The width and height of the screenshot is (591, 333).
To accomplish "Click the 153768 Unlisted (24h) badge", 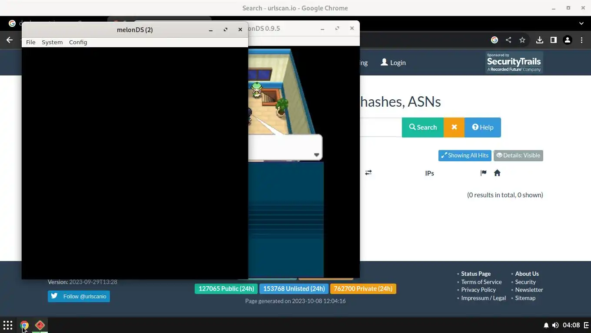I will coord(294,289).
